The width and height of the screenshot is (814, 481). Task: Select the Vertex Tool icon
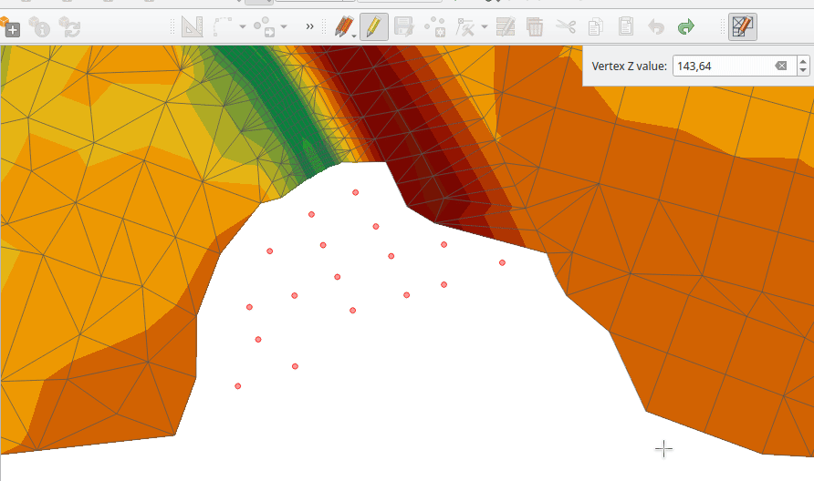pos(465,27)
